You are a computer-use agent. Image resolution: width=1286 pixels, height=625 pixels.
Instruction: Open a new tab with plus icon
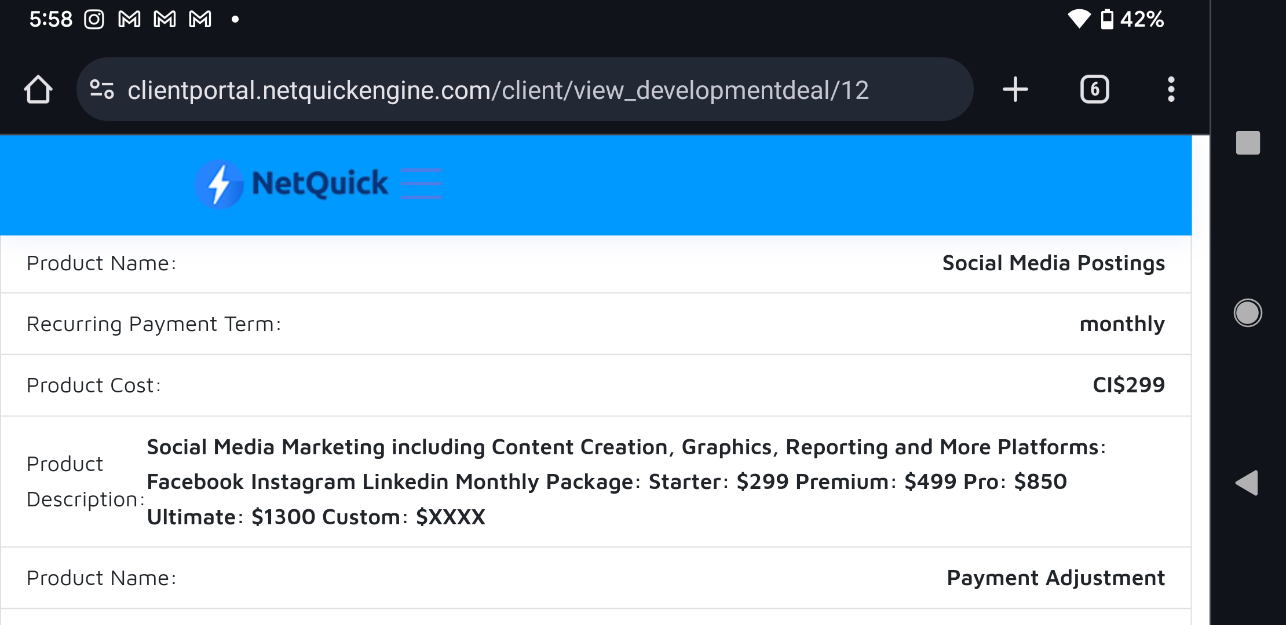coord(1015,90)
